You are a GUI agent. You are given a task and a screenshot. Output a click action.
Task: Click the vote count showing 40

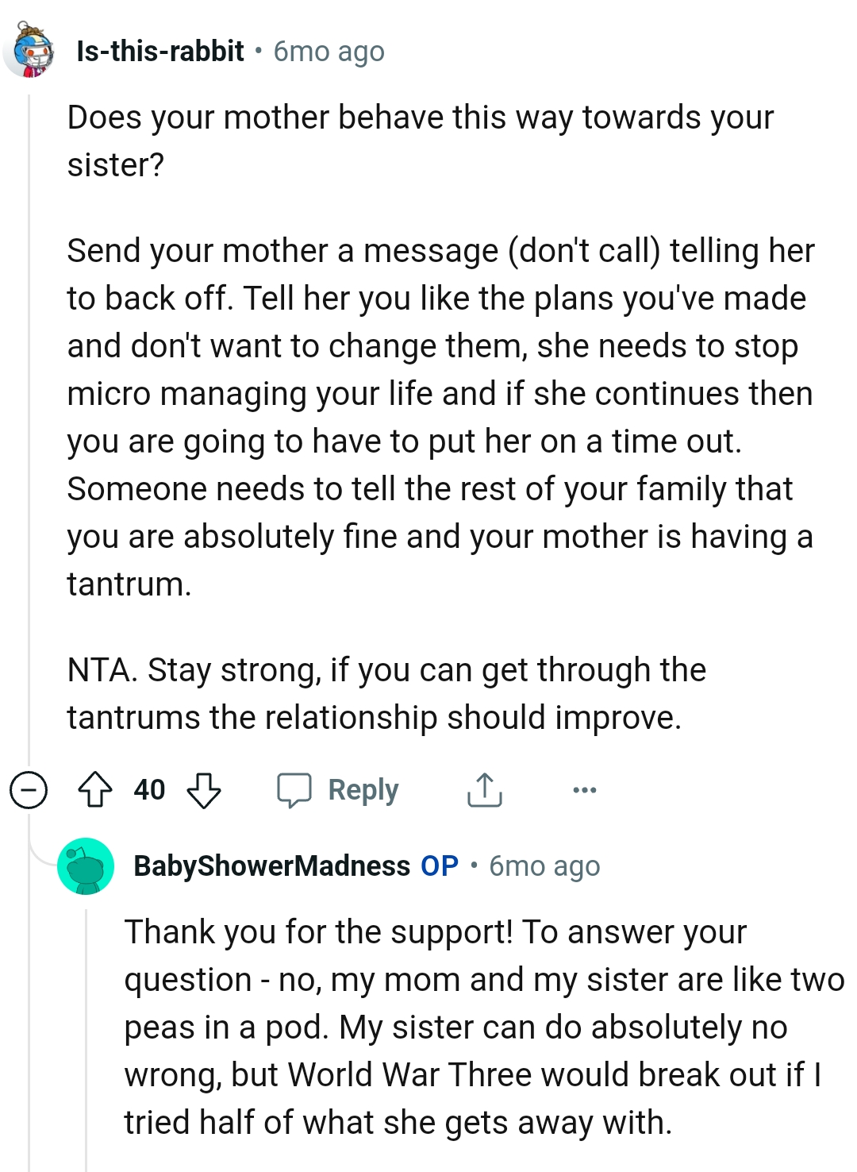click(x=151, y=789)
